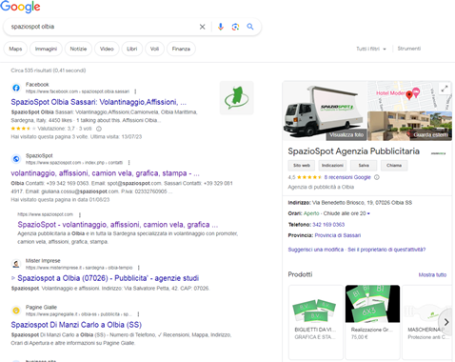Click Sei il proprietario di quest'attività link
Image resolution: width=455 pixels, height=362 pixels.
(386, 250)
